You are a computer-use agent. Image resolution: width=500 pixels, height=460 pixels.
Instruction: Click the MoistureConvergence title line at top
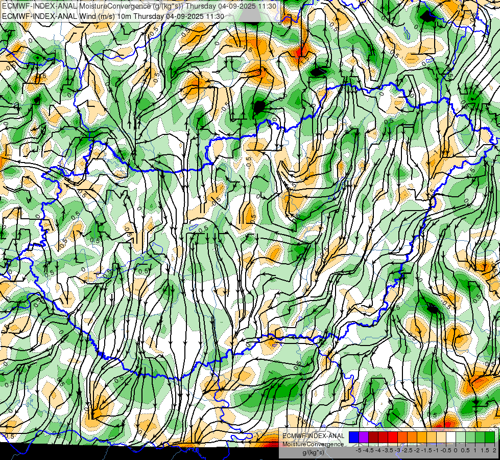coord(139,6)
